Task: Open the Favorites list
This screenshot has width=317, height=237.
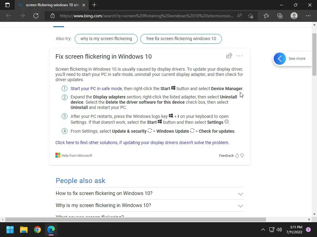Action: [x=266, y=16]
